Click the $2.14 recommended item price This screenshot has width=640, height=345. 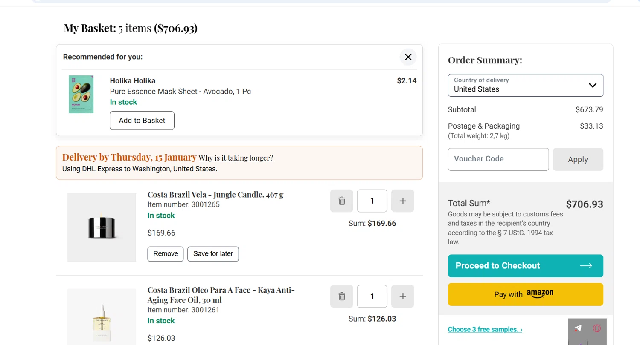tap(407, 81)
